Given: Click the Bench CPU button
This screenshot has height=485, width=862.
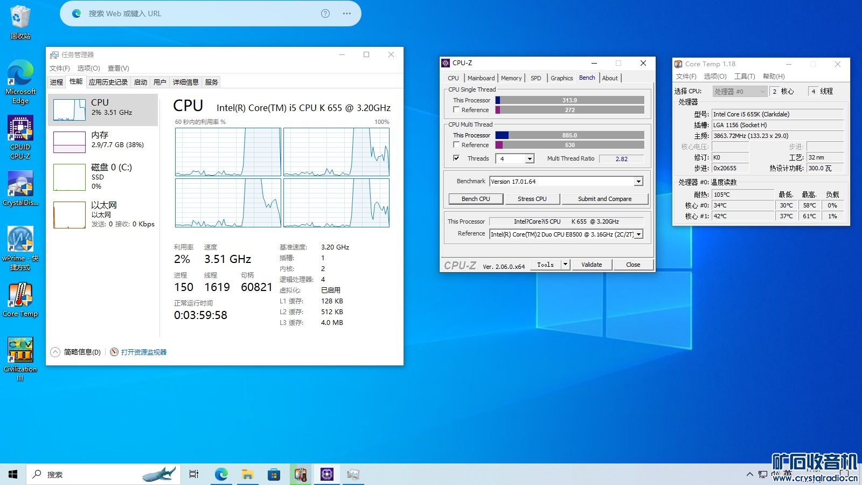Looking at the screenshot, I should (476, 199).
